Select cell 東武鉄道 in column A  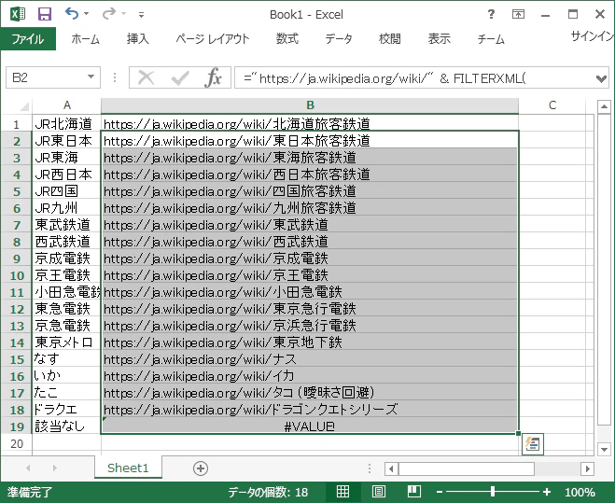(66, 225)
